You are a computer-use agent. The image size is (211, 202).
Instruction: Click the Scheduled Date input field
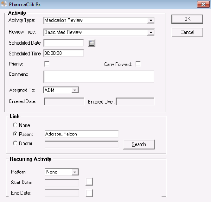64,43
